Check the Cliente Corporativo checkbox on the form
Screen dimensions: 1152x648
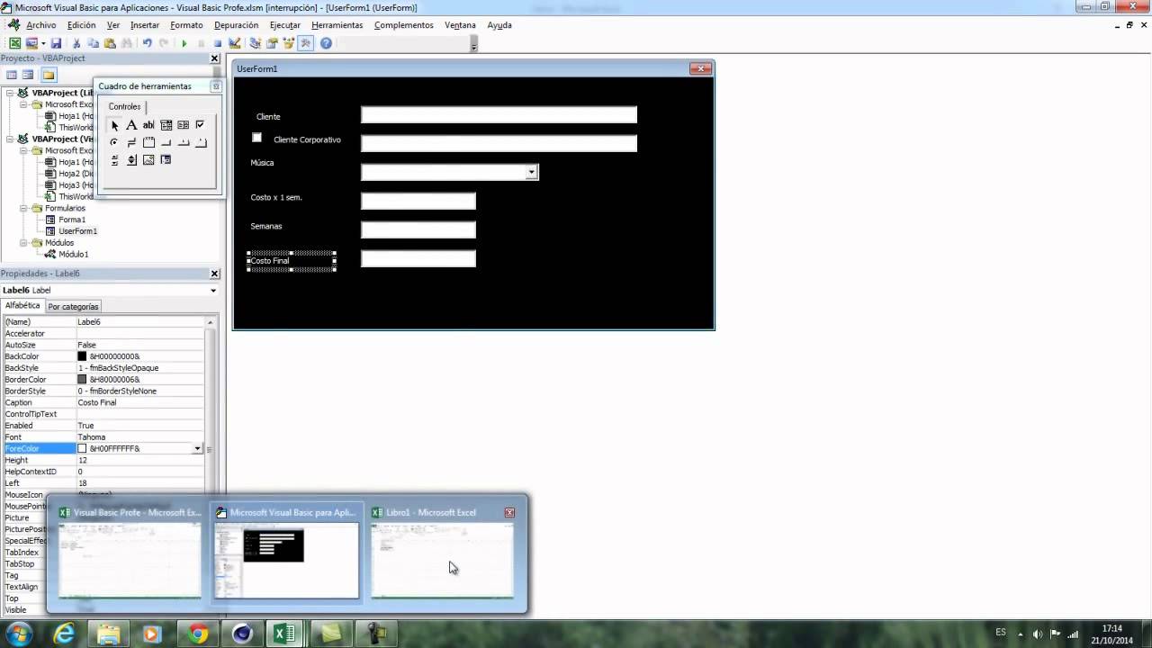coord(256,138)
